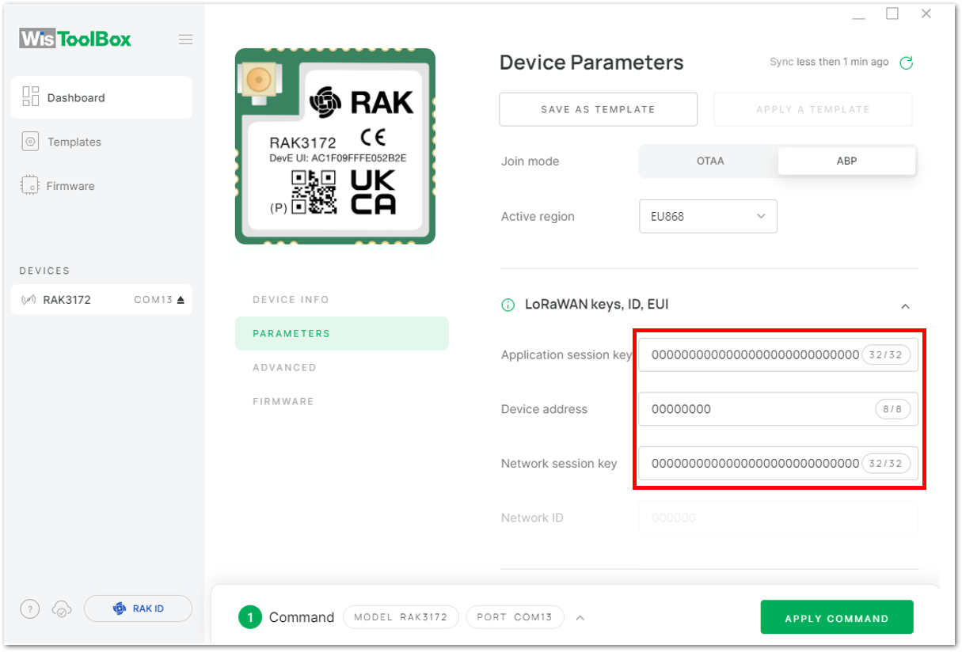Image resolution: width=962 pixels, height=652 pixels.
Task: Click the DEVICES section label
Action: [44, 271]
